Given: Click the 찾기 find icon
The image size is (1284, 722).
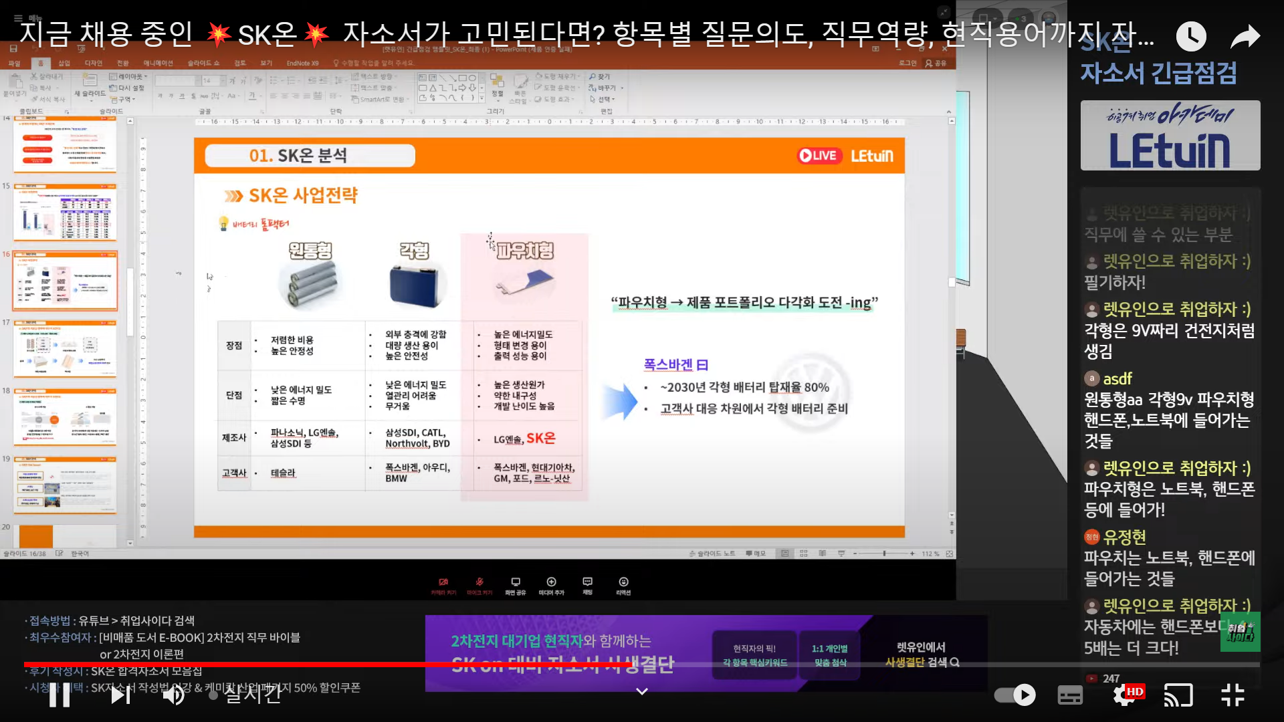Looking at the screenshot, I should [600, 76].
